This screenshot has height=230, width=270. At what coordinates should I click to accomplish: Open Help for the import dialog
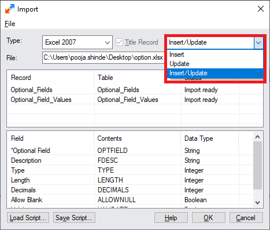coord(171,218)
